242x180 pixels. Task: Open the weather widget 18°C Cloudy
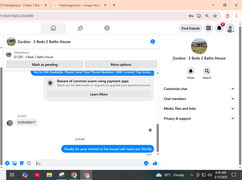[x=170, y=175]
